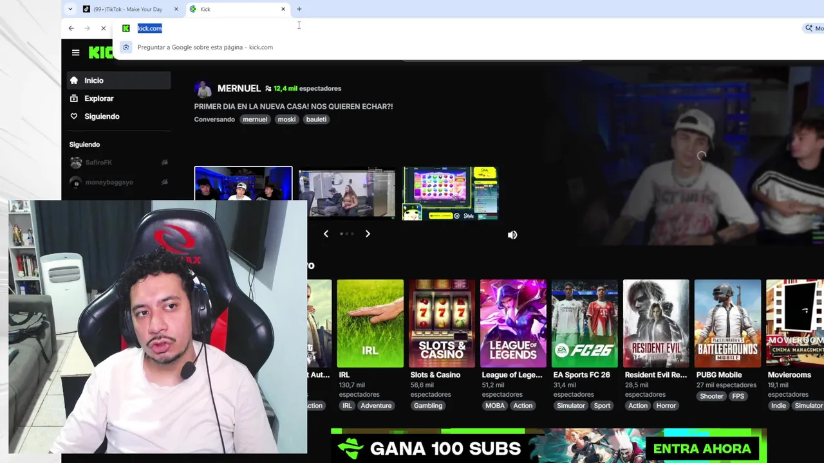Screen dimensions: 824x463
Task: Choose 'Preguntar a Google sobre esta página' suggestion
Action: coord(205,47)
